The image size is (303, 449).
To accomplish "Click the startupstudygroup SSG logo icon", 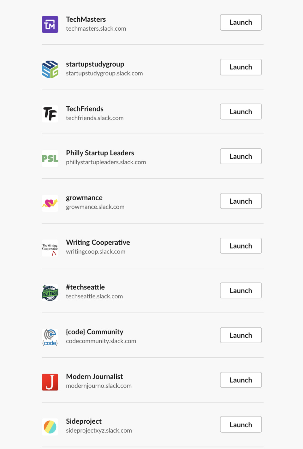I will click(50, 69).
